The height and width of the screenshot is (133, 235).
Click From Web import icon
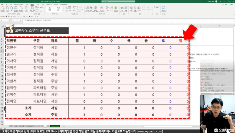point(11,9)
